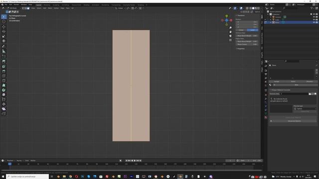Image resolution: width=319 pixels, height=179 pixels.
Task: Select the Shear tool
Action: [x=3, y=109]
